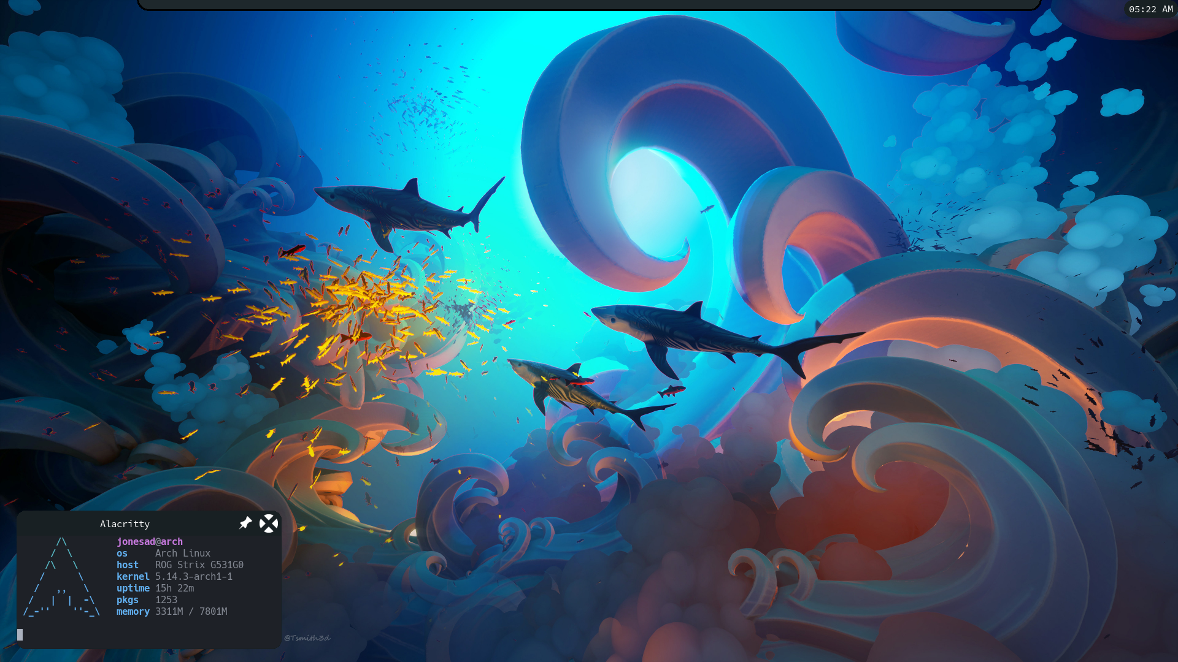1178x662 pixels.
Task: Pin the Alacritty window with pushpin icon
Action: click(245, 523)
